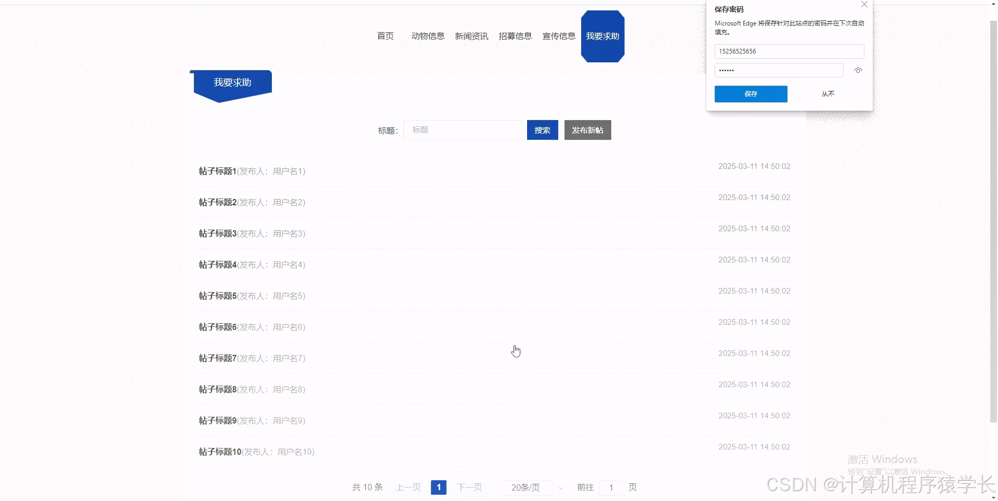Click the 搜索 search button
The image size is (998, 501).
542,130
